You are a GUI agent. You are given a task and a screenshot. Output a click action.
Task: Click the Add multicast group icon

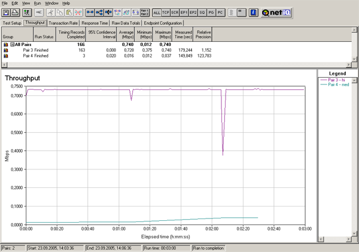click(99, 13)
